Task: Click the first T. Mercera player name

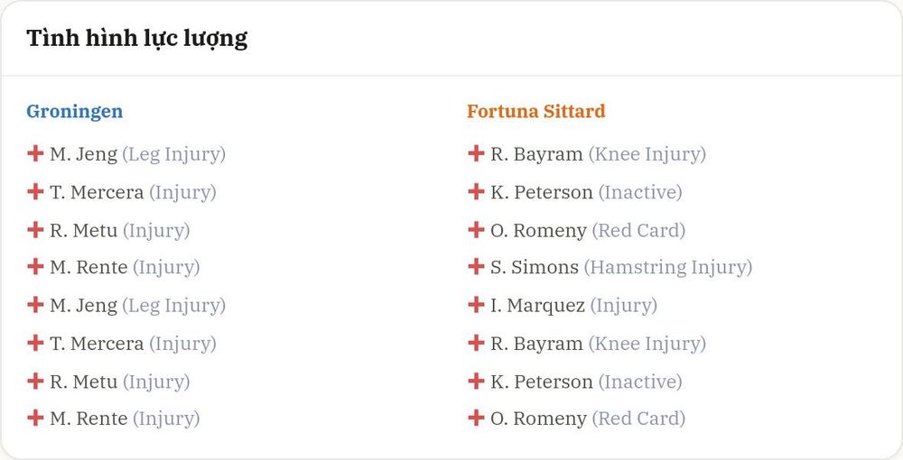Action: pos(97,192)
